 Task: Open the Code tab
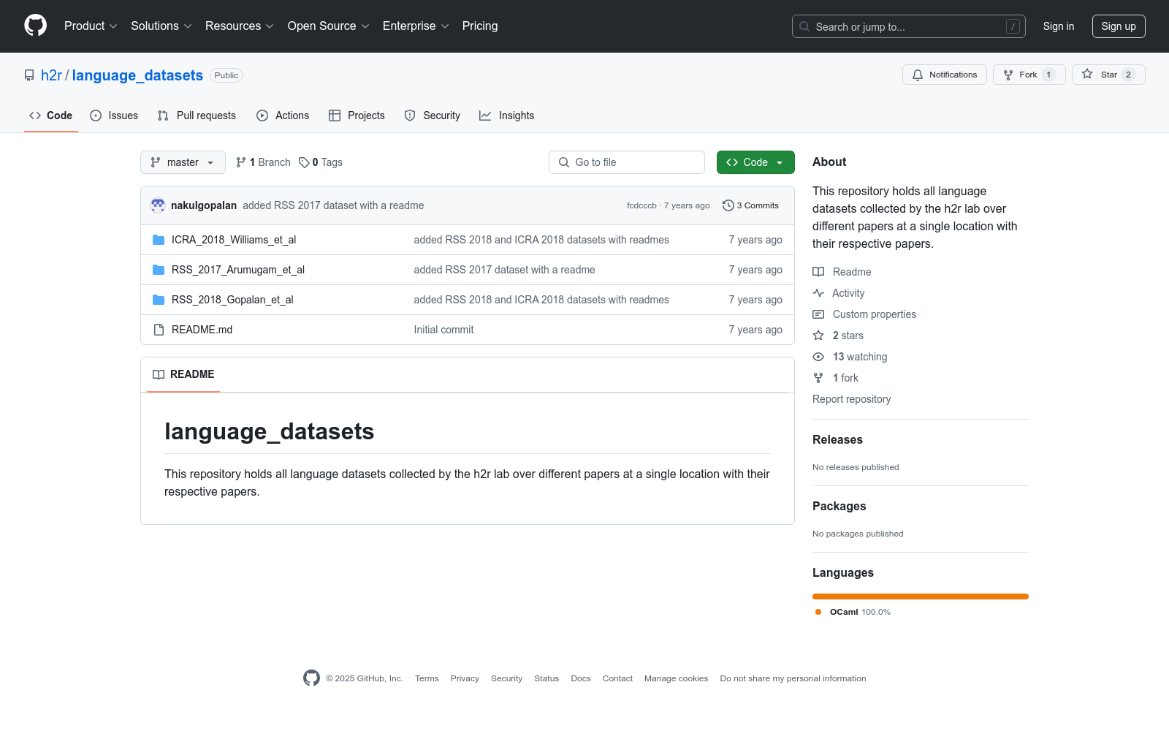coord(51,115)
